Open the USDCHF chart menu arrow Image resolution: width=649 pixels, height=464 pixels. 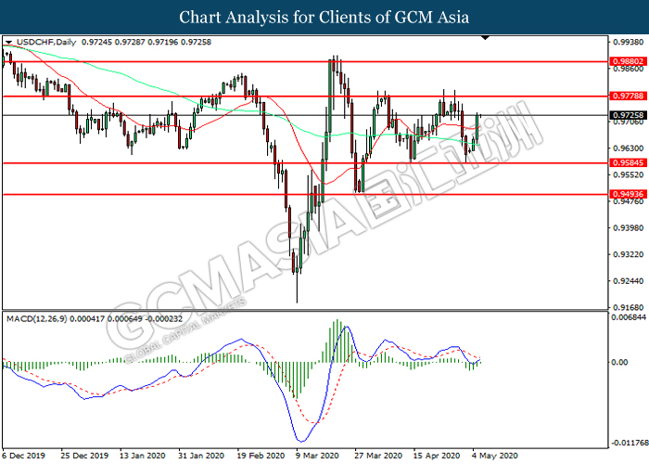[8, 43]
